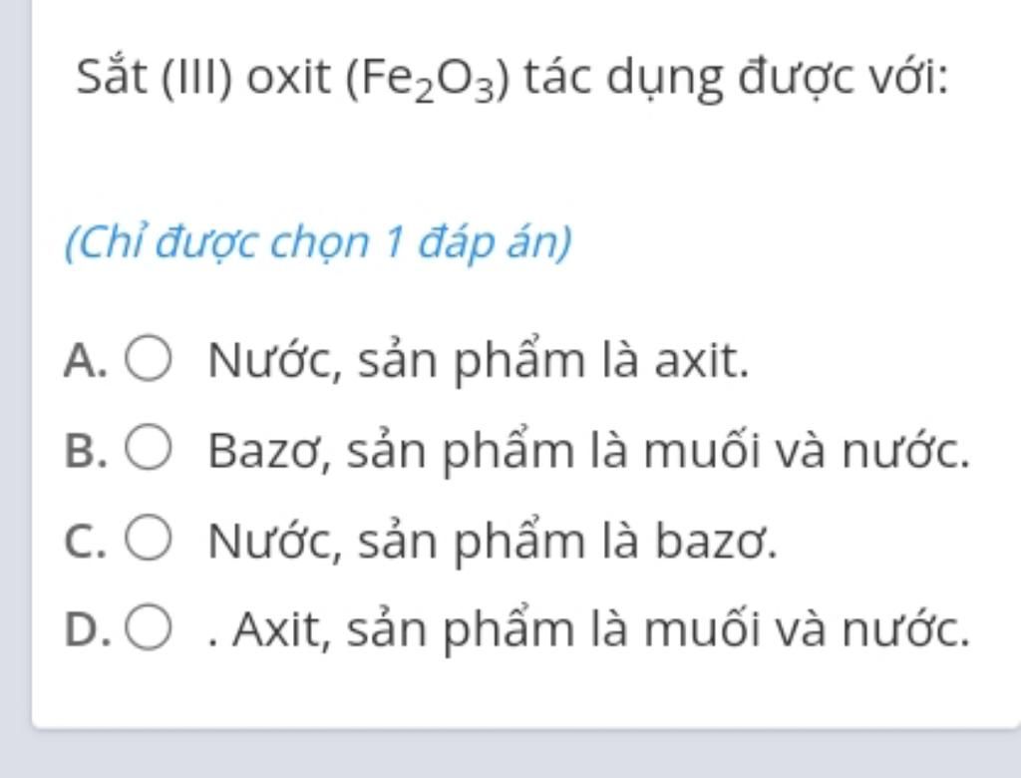The width and height of the screenshot is (1021, 778).
Task: Click the words 'Sắt (III) oxit'
Action: 203,78
